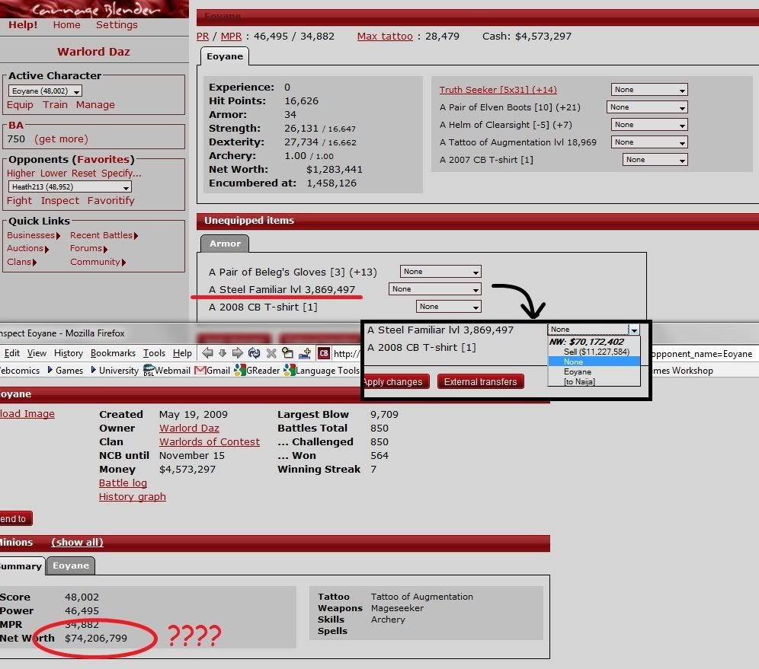Open the dropdown for A Pair of Beleg's Gloves
759x669 pixels.
pos(440,272)
